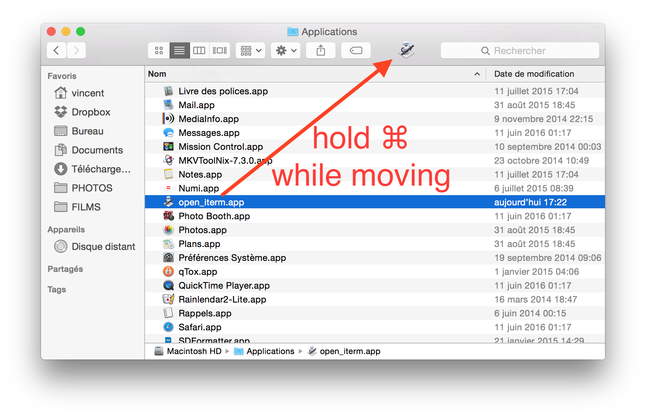Viewport: 646px width, 418px height.
Task: Open the action gear dropdown
Action: 285,50
